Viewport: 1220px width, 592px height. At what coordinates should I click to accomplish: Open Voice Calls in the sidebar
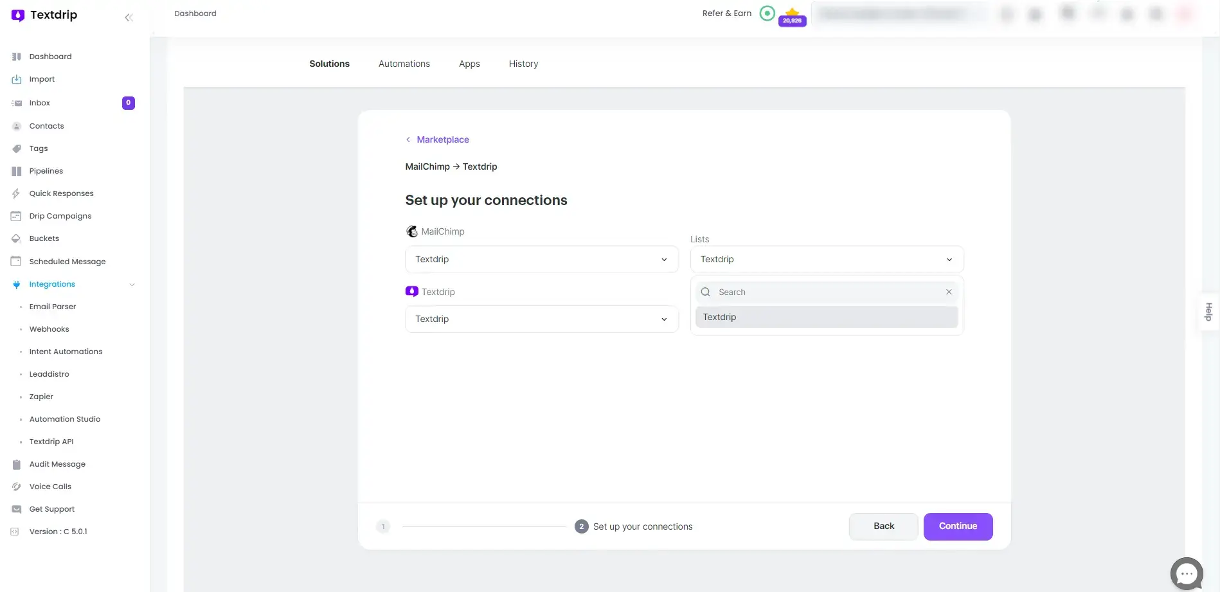click(50, 487)
